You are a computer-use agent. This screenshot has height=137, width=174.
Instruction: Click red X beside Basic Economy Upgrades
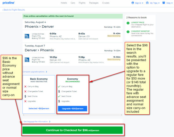point(25,101)
